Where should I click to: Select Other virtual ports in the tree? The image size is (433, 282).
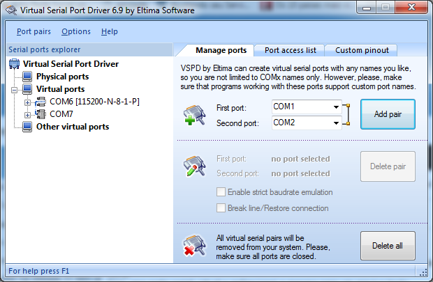point(73,127)
